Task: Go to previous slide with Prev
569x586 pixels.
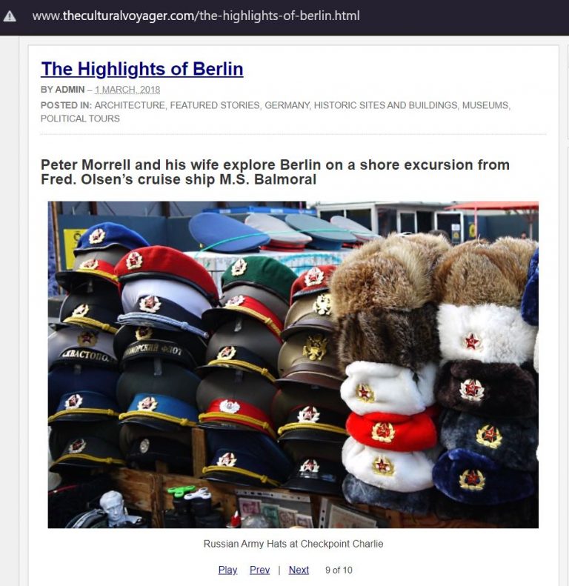Action: coord(259,570)
